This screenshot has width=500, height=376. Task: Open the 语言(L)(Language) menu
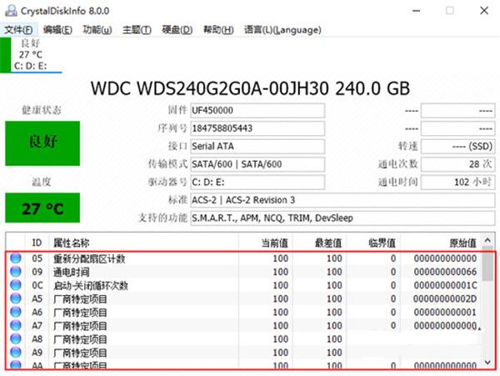tap(282, 30)
